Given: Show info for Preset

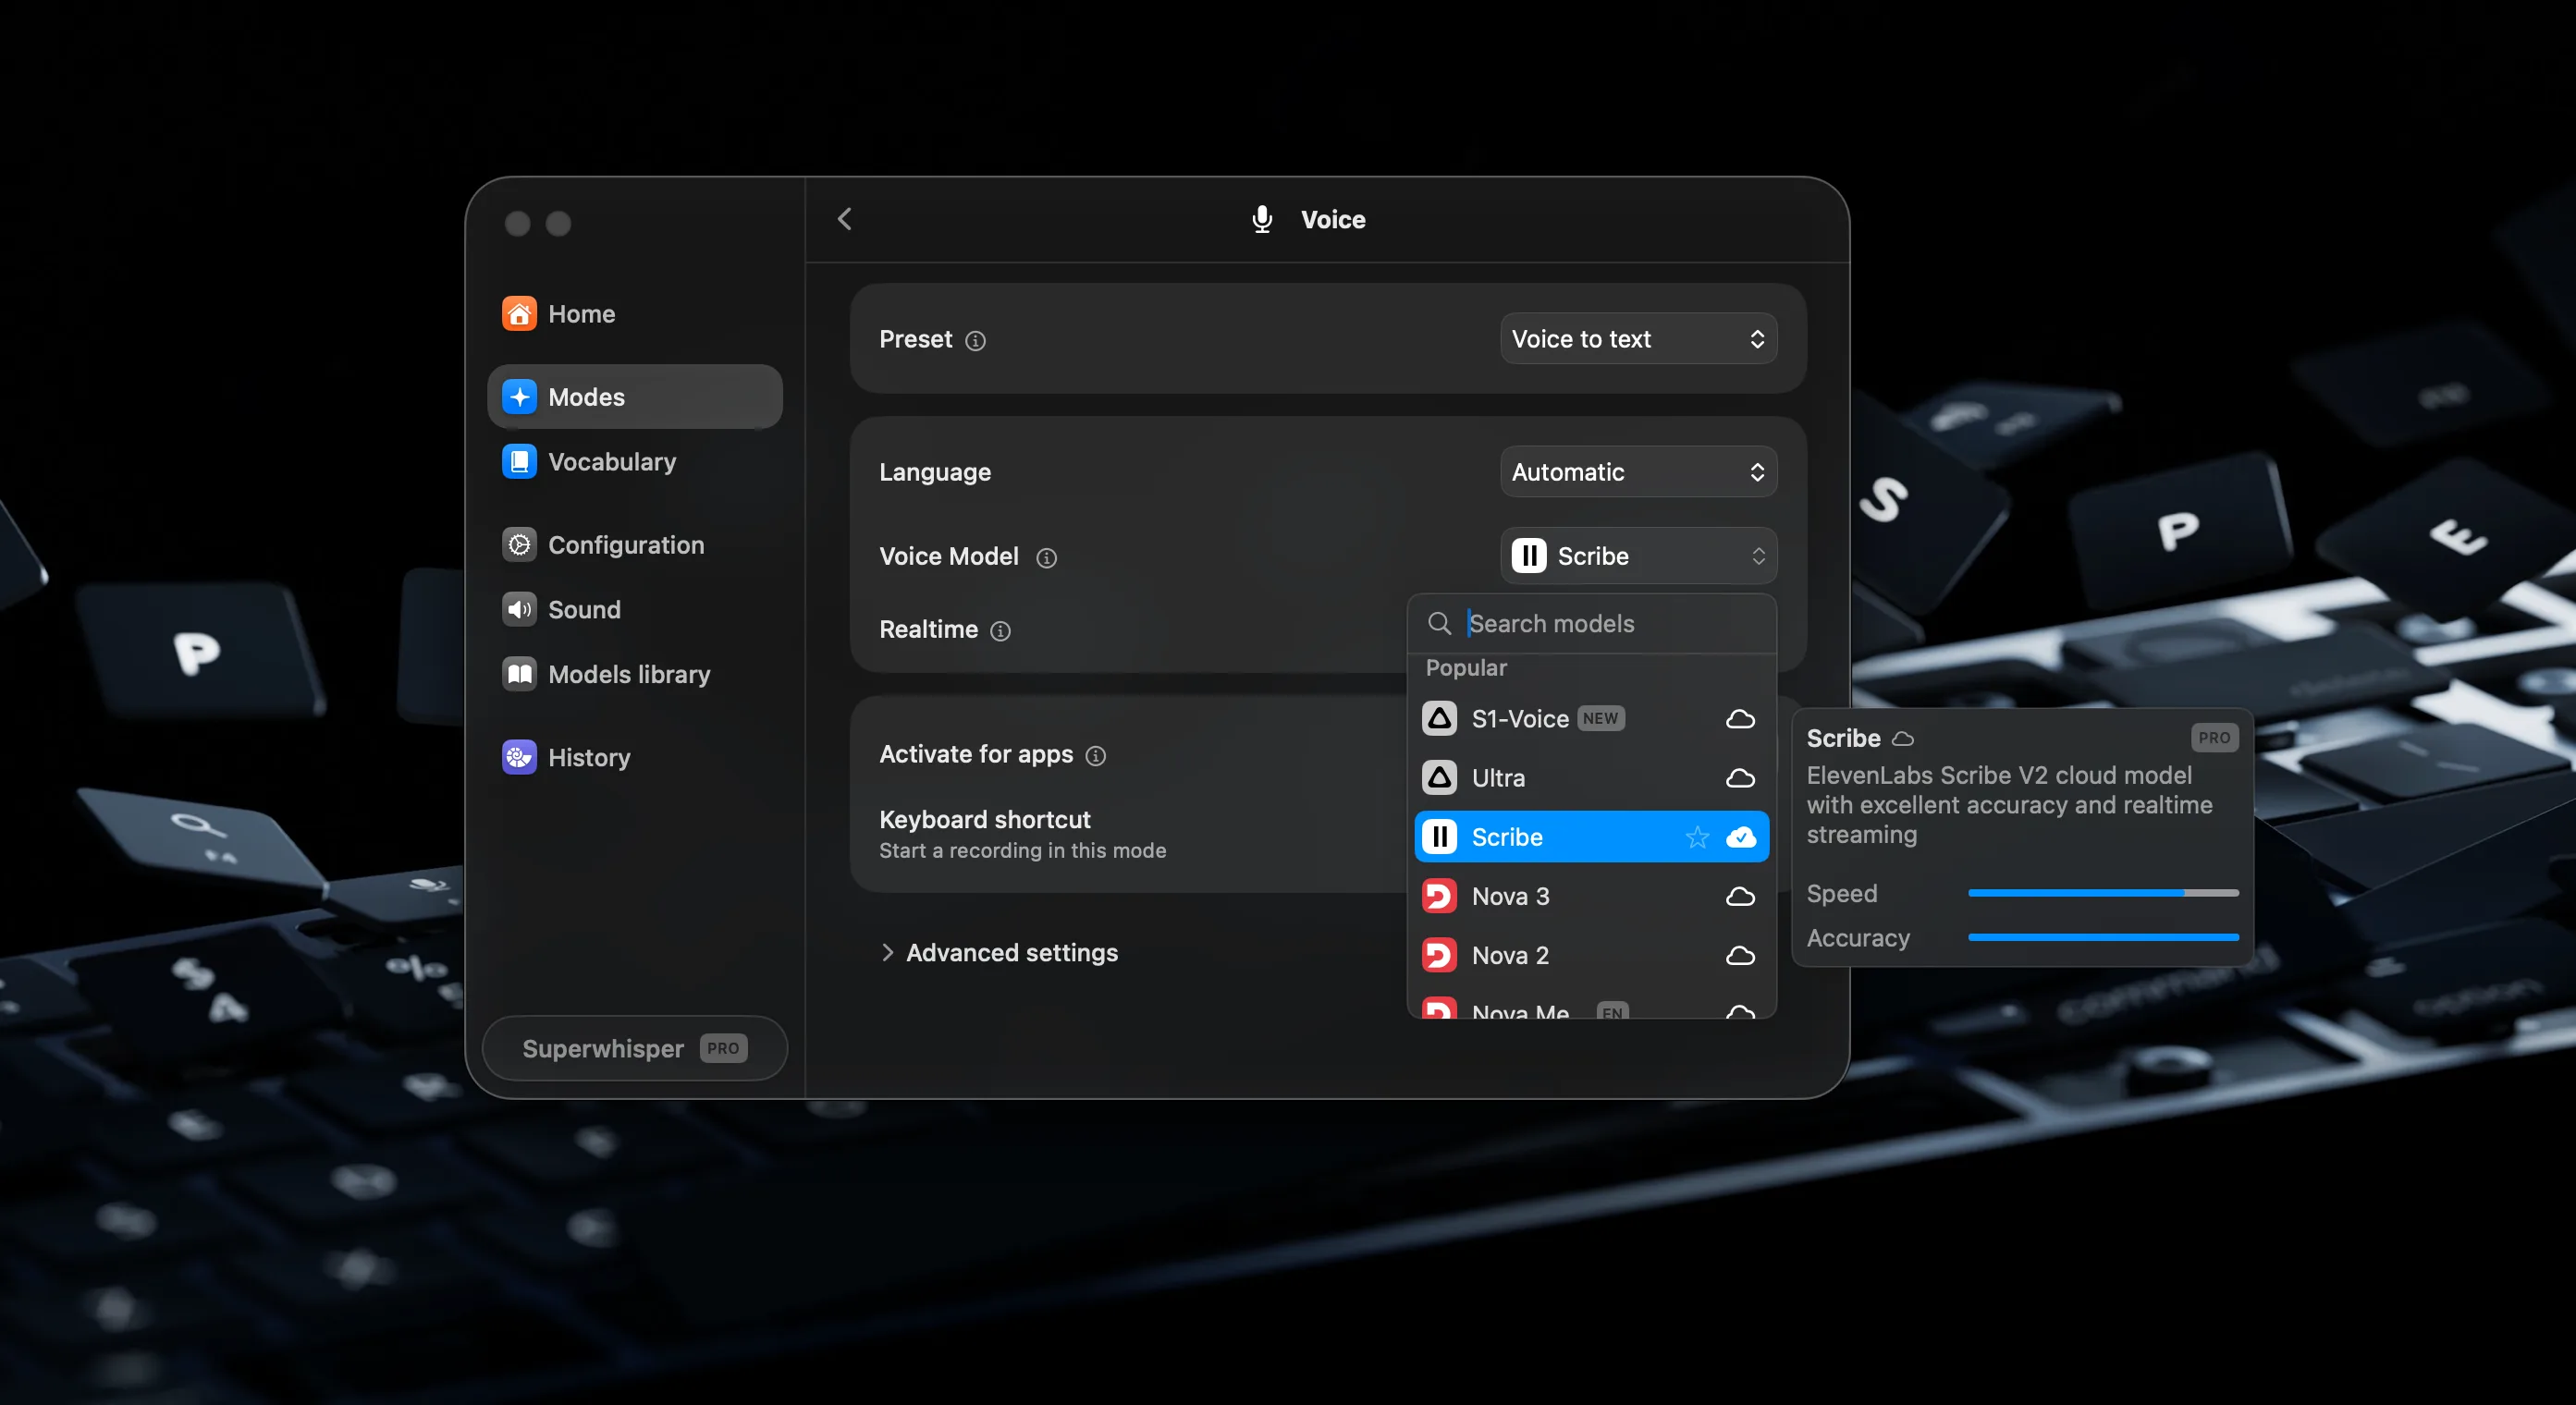Looking at the screenshot, I should tap(975, 341).
